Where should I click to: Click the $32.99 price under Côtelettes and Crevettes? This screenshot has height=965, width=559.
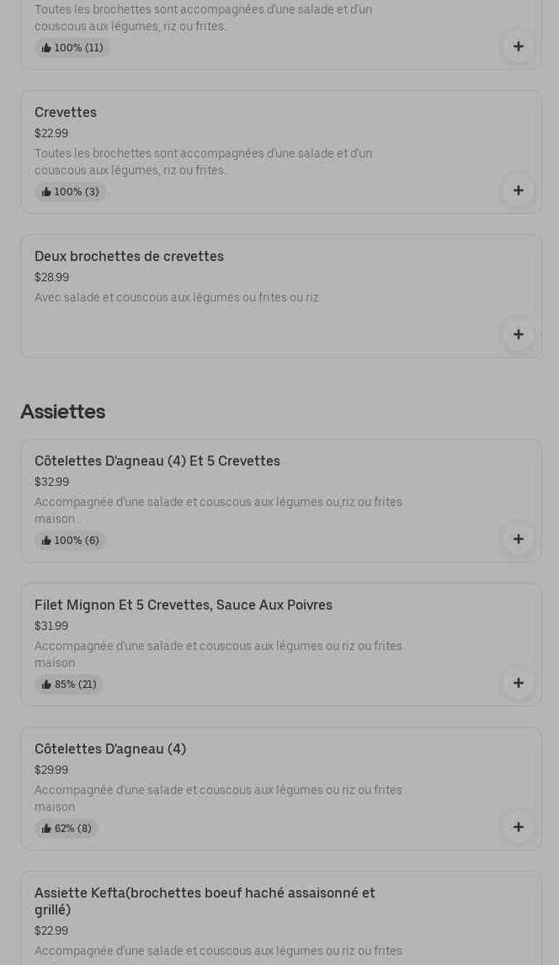(x=51, y=482)
